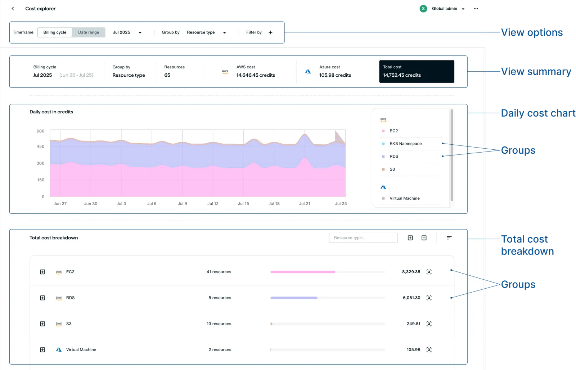Expand the EC2 breakdown row
This screenshot has height=370, width=576.
42,272
